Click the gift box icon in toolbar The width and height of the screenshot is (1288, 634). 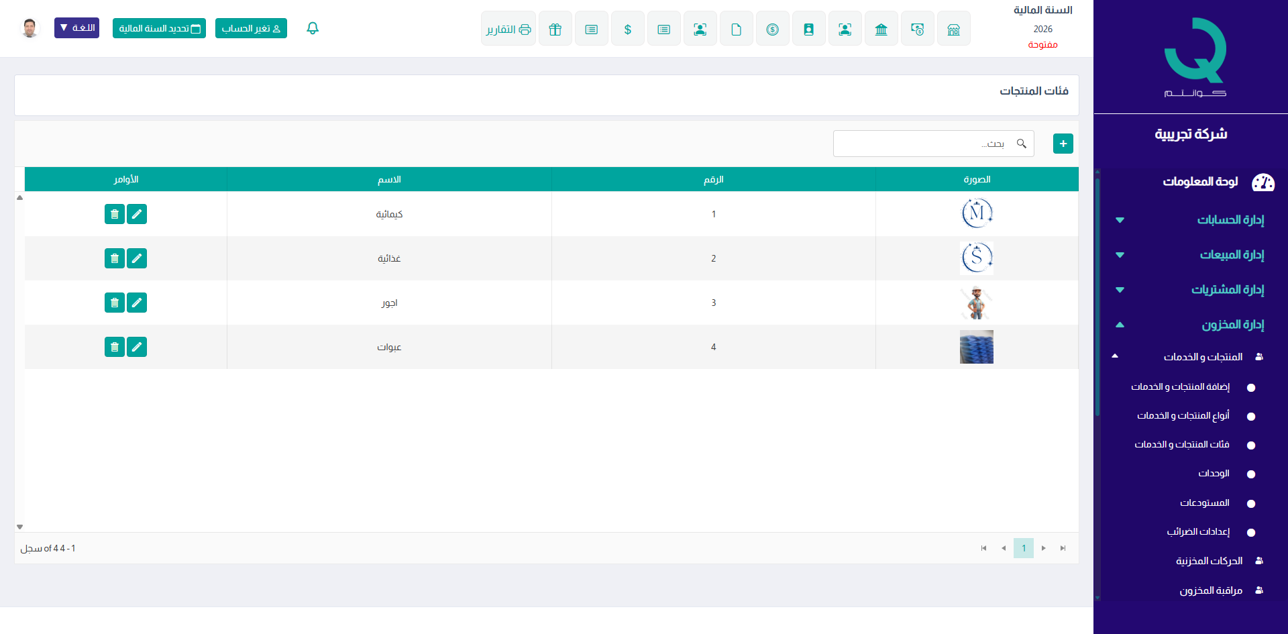click(555, 29)
